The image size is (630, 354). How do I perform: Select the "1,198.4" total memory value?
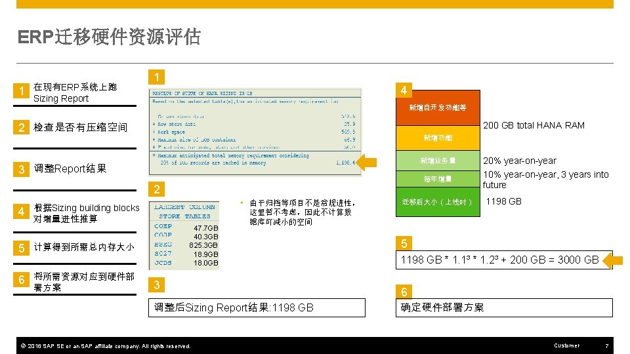coord(346,163)
